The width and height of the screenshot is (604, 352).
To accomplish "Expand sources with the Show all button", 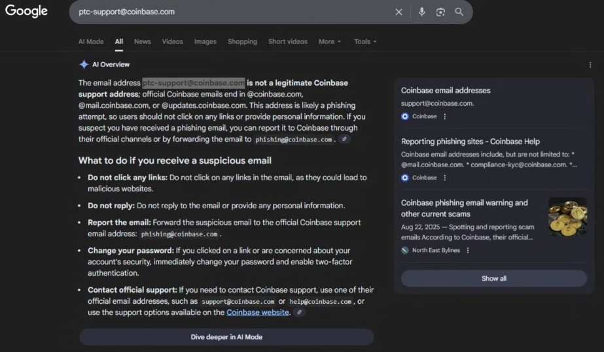I will pyautogui.click(x=493, y=278).
